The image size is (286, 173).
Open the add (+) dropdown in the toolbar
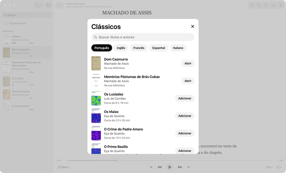coord(59,5)
